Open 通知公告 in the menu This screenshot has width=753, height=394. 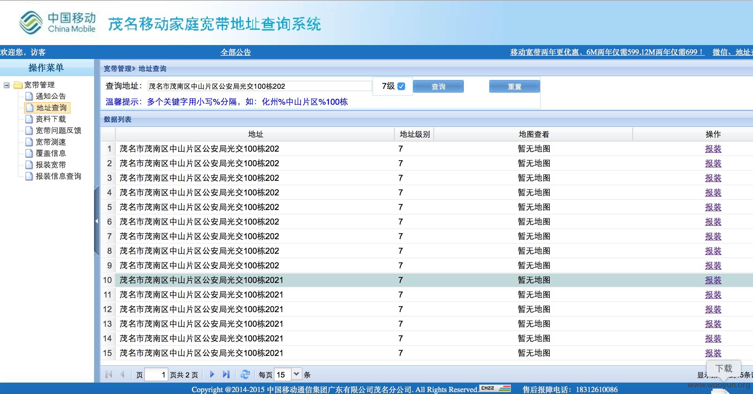[51, 96]
